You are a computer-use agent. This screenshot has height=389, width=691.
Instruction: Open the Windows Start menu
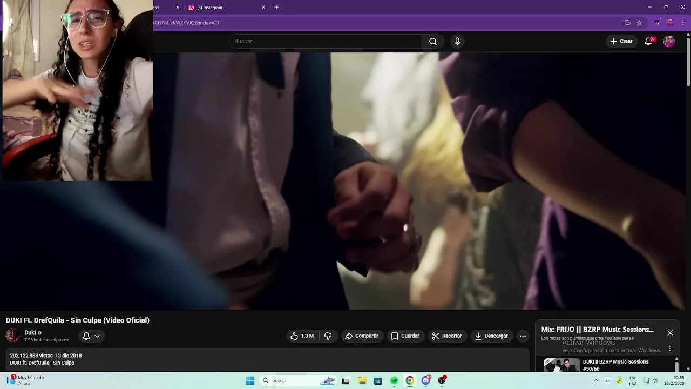pos(250,380)
